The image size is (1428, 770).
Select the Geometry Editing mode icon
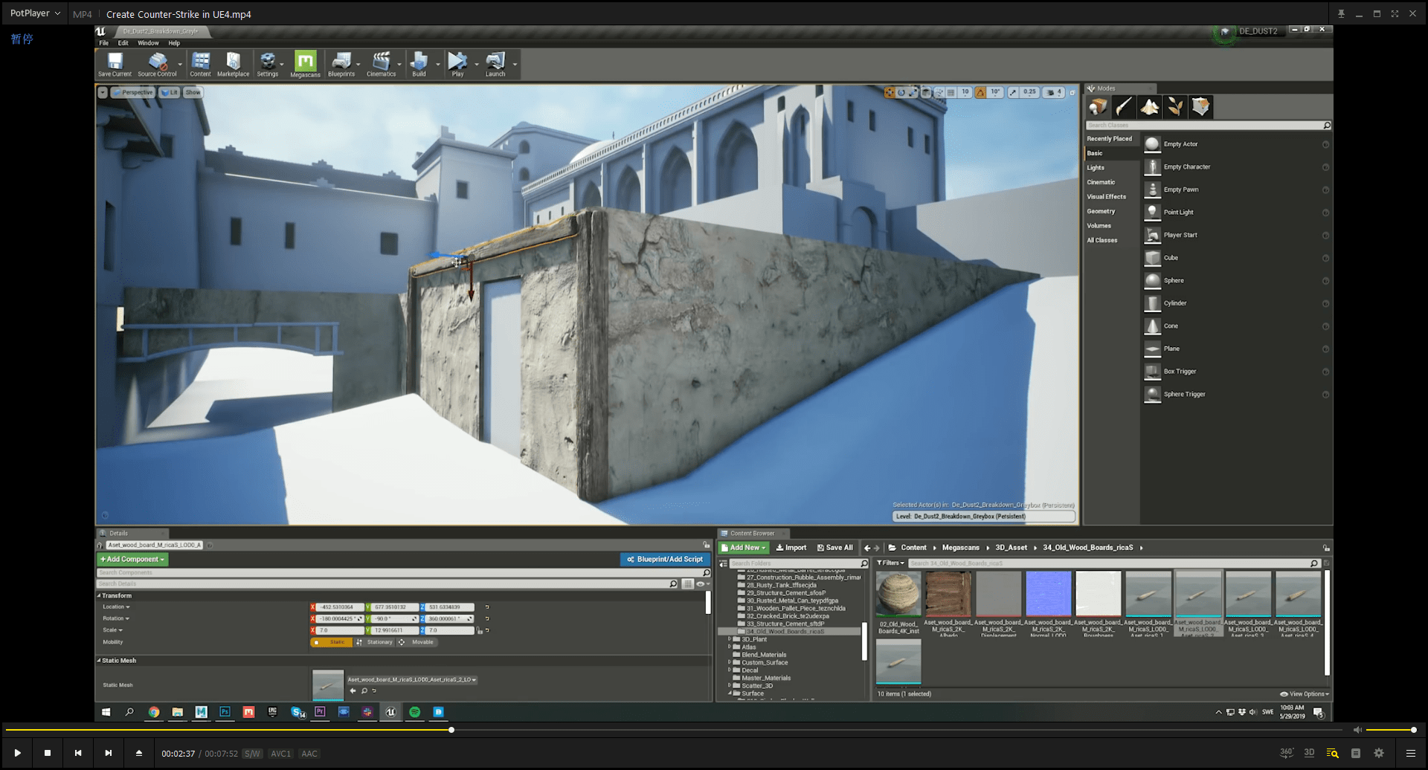1200,107
